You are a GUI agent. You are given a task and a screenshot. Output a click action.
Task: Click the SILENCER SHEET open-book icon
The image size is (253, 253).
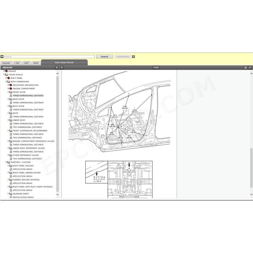coord(11,194)
